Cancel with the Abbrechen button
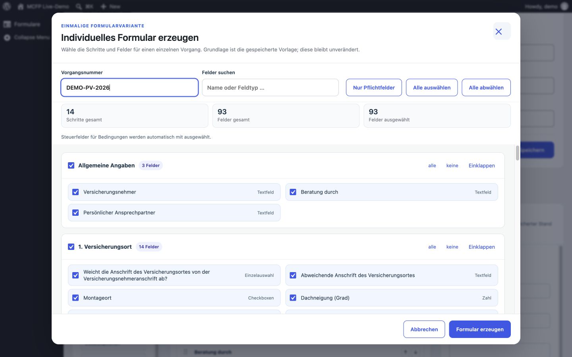This screenshot has height=357, width=572. click(424, 329)
